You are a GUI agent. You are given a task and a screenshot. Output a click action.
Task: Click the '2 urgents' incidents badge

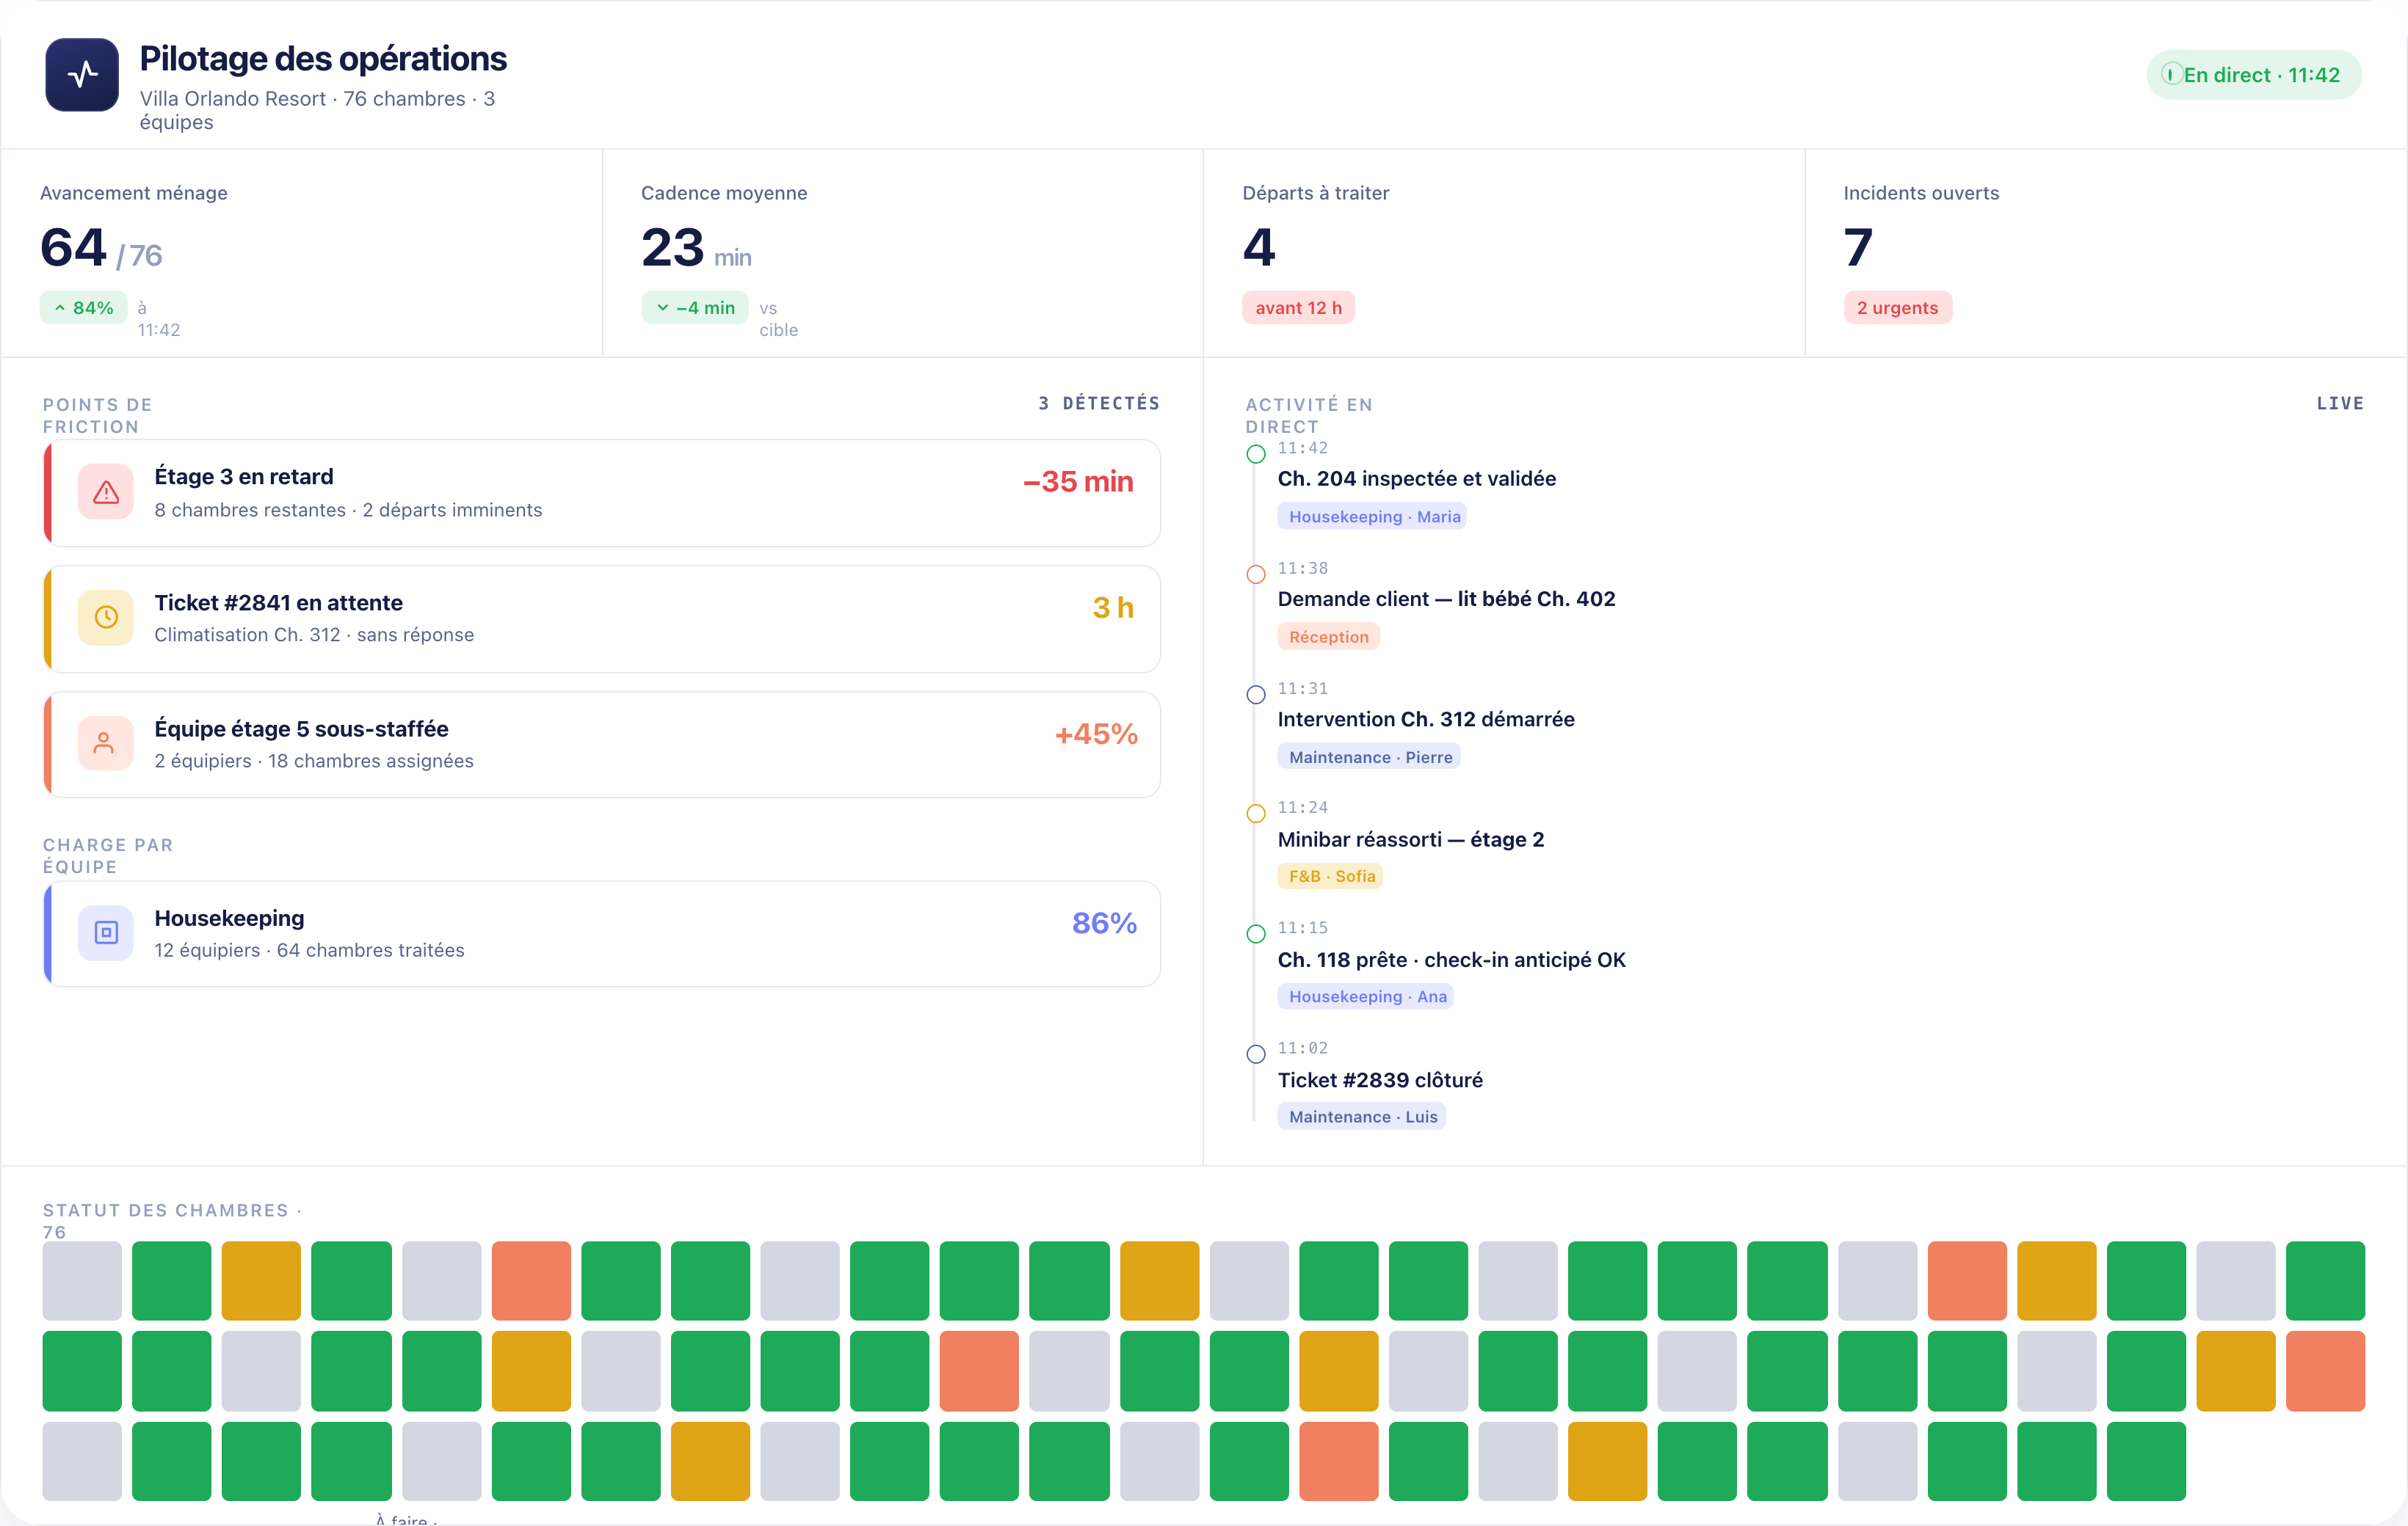[1897, 308]
